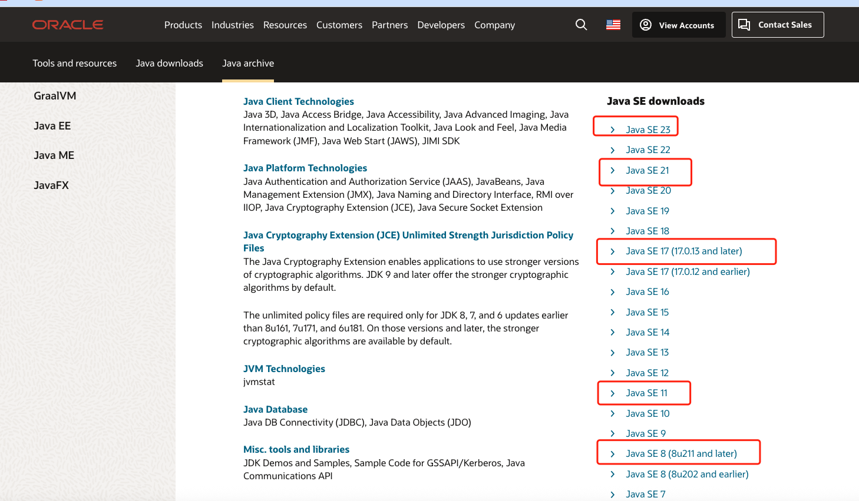Screen dimensions: 859x501
Task: Click chevron beside Java SE 10
Action: [x=613, y=413]
